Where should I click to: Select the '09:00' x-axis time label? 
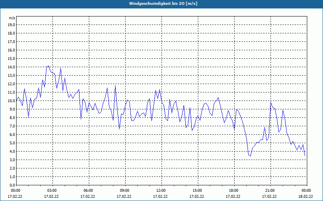click(125, 191)
